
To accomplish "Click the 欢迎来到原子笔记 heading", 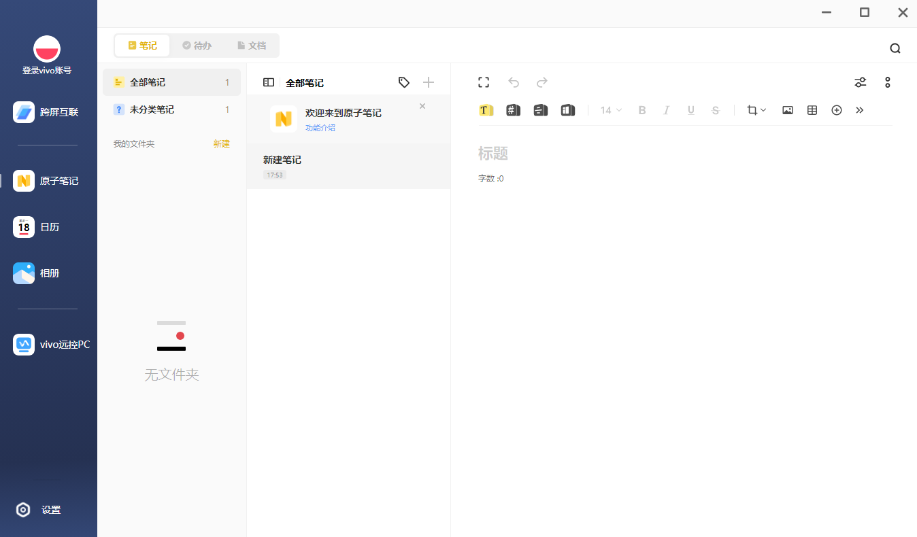I will [344, 113].
